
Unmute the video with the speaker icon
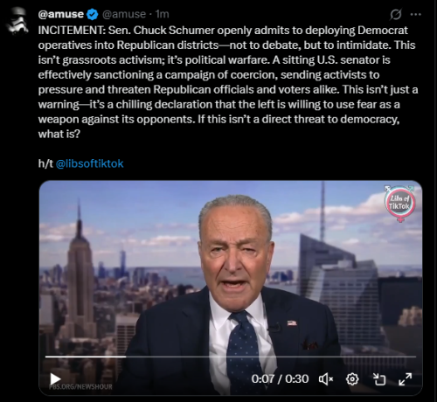point(326,379)
